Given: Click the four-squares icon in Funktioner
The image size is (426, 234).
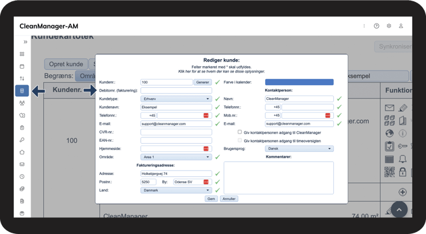Looking at the screenshot, I should pyautogui.click(x=389, y=120).
